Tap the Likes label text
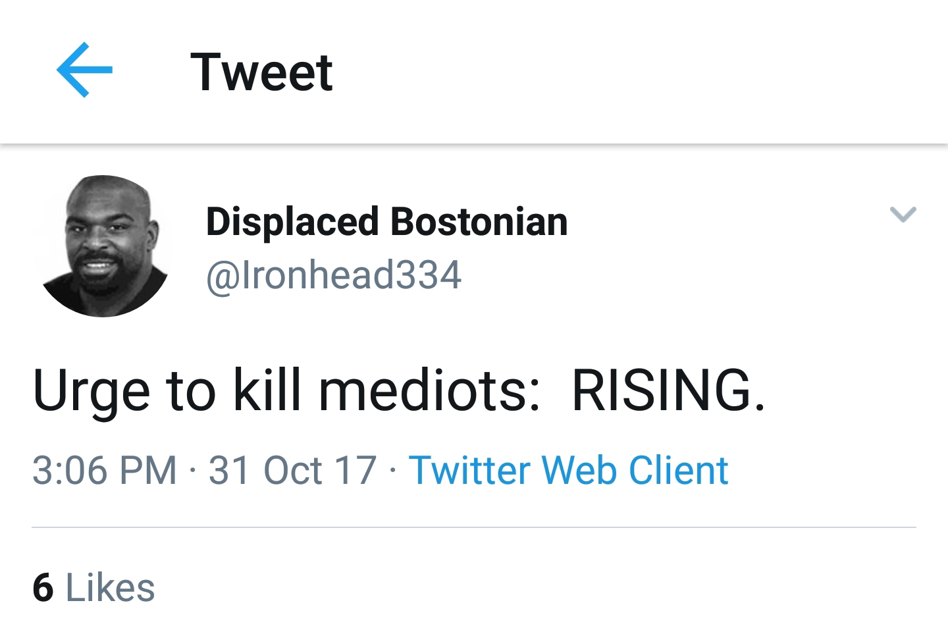948x632 pixels. pyautogui.click(x=110, y=587)
